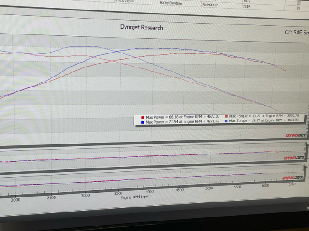Select legend text Max Torque = 13.72
The height and width of the screenshot is (231, 309).
[x=244, y=116]
